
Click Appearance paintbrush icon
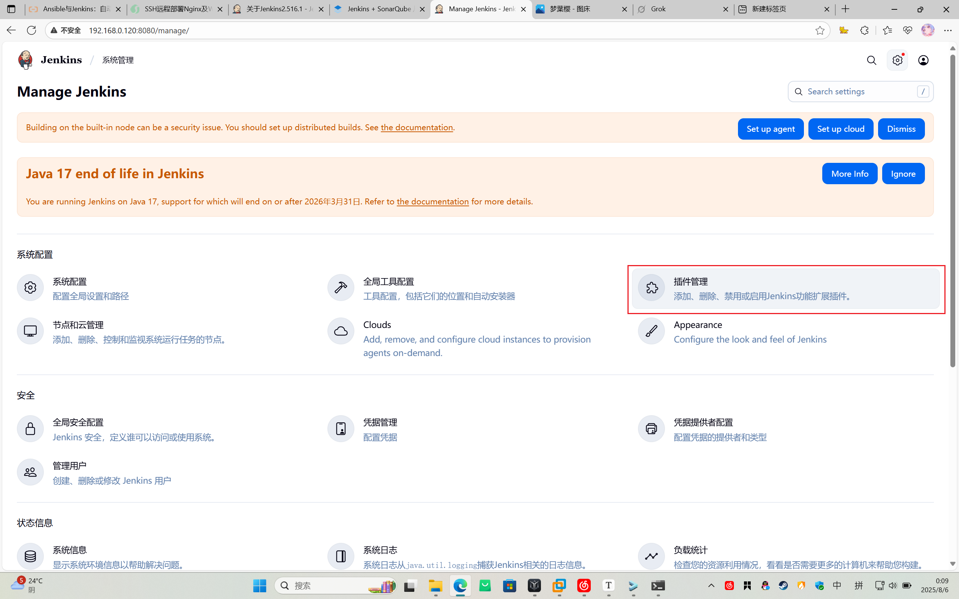tap(651, 331)
